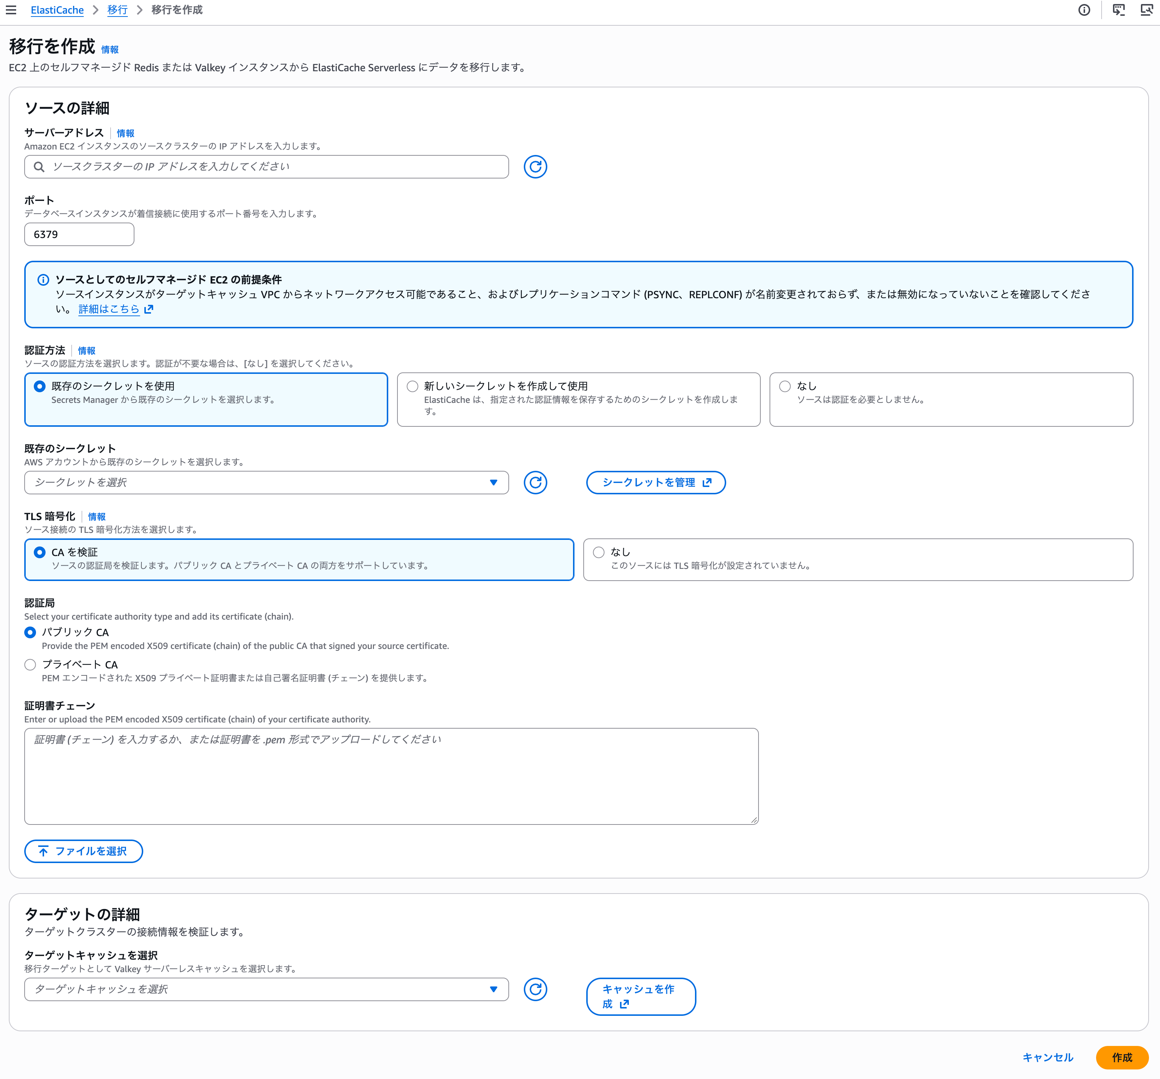Viewport: 1160px width, 1079px height.
Task: Open the シークレットを選択 dropdown
Action: click(266, 482)
